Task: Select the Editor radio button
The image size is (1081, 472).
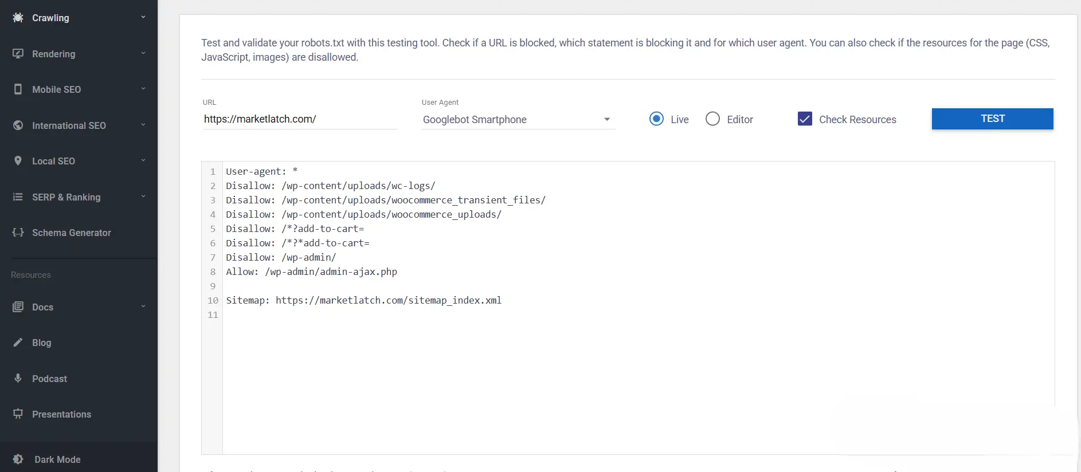Action: point(712,119)
